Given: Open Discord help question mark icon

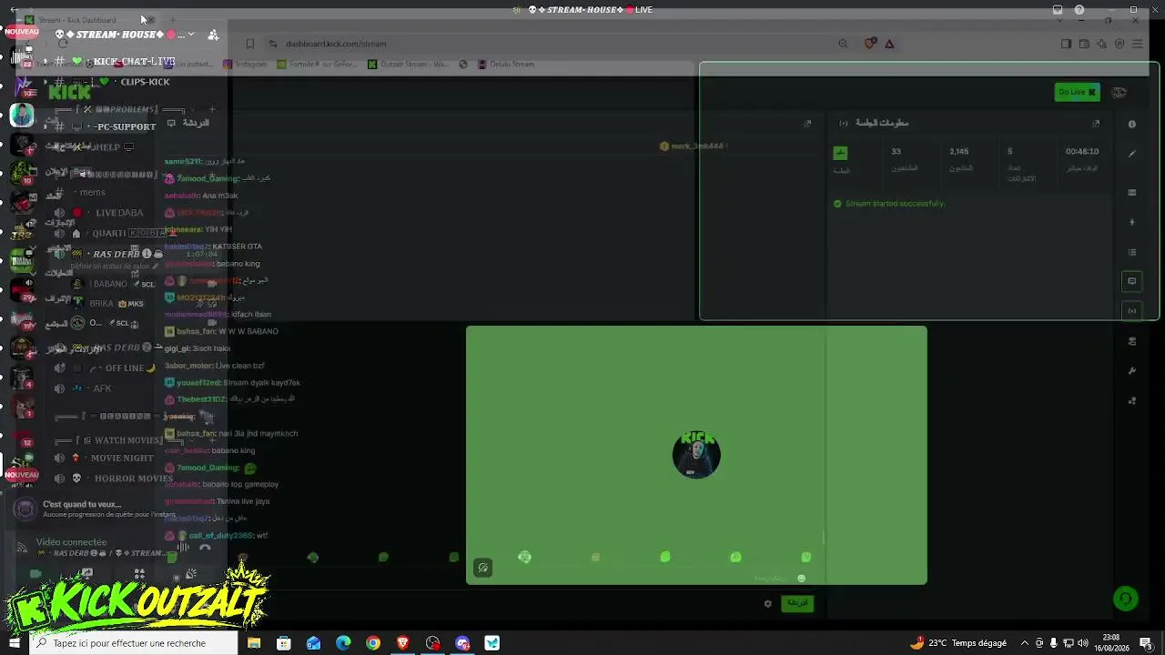Looking at the screenshot, I should 1079,10.
